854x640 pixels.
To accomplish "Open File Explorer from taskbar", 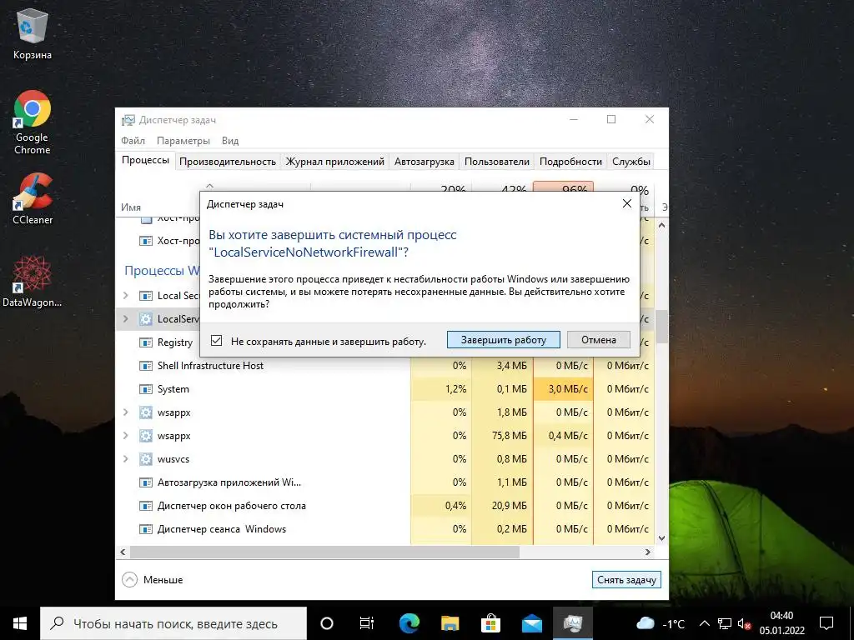I will (x=450, y=623).
